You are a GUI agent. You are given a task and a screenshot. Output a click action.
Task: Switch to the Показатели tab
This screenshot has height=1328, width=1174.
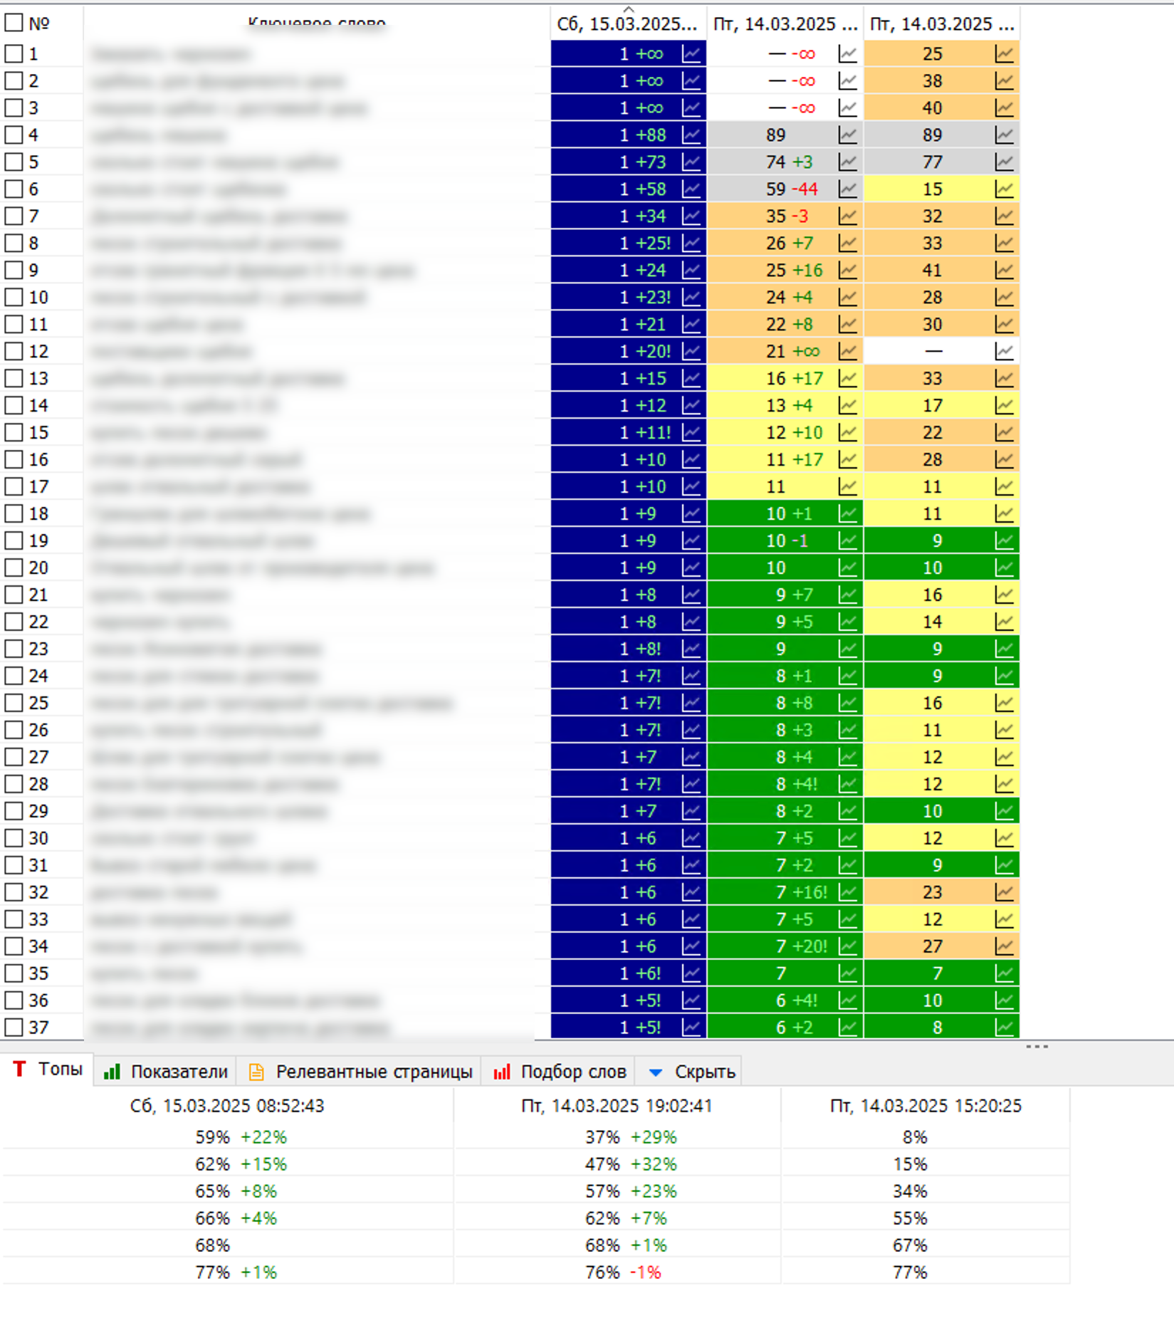point(165,1072)
